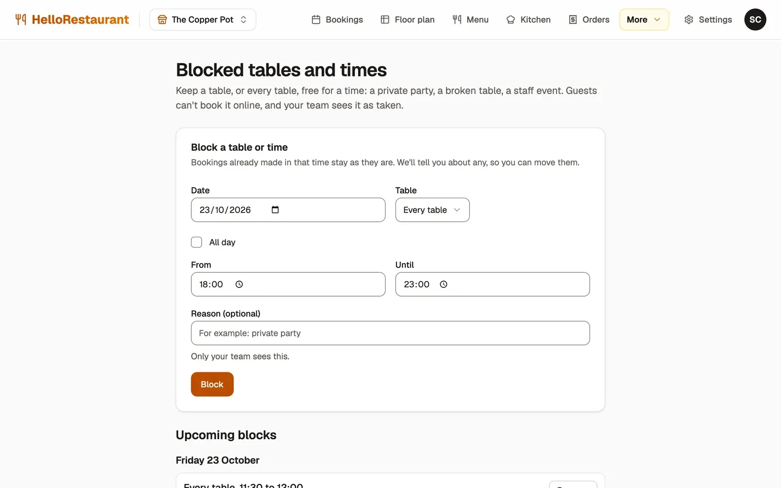Screen dimensions: 781x488
Task: Click the Until time field showing 23:00
Action: [x=493, y=285]
